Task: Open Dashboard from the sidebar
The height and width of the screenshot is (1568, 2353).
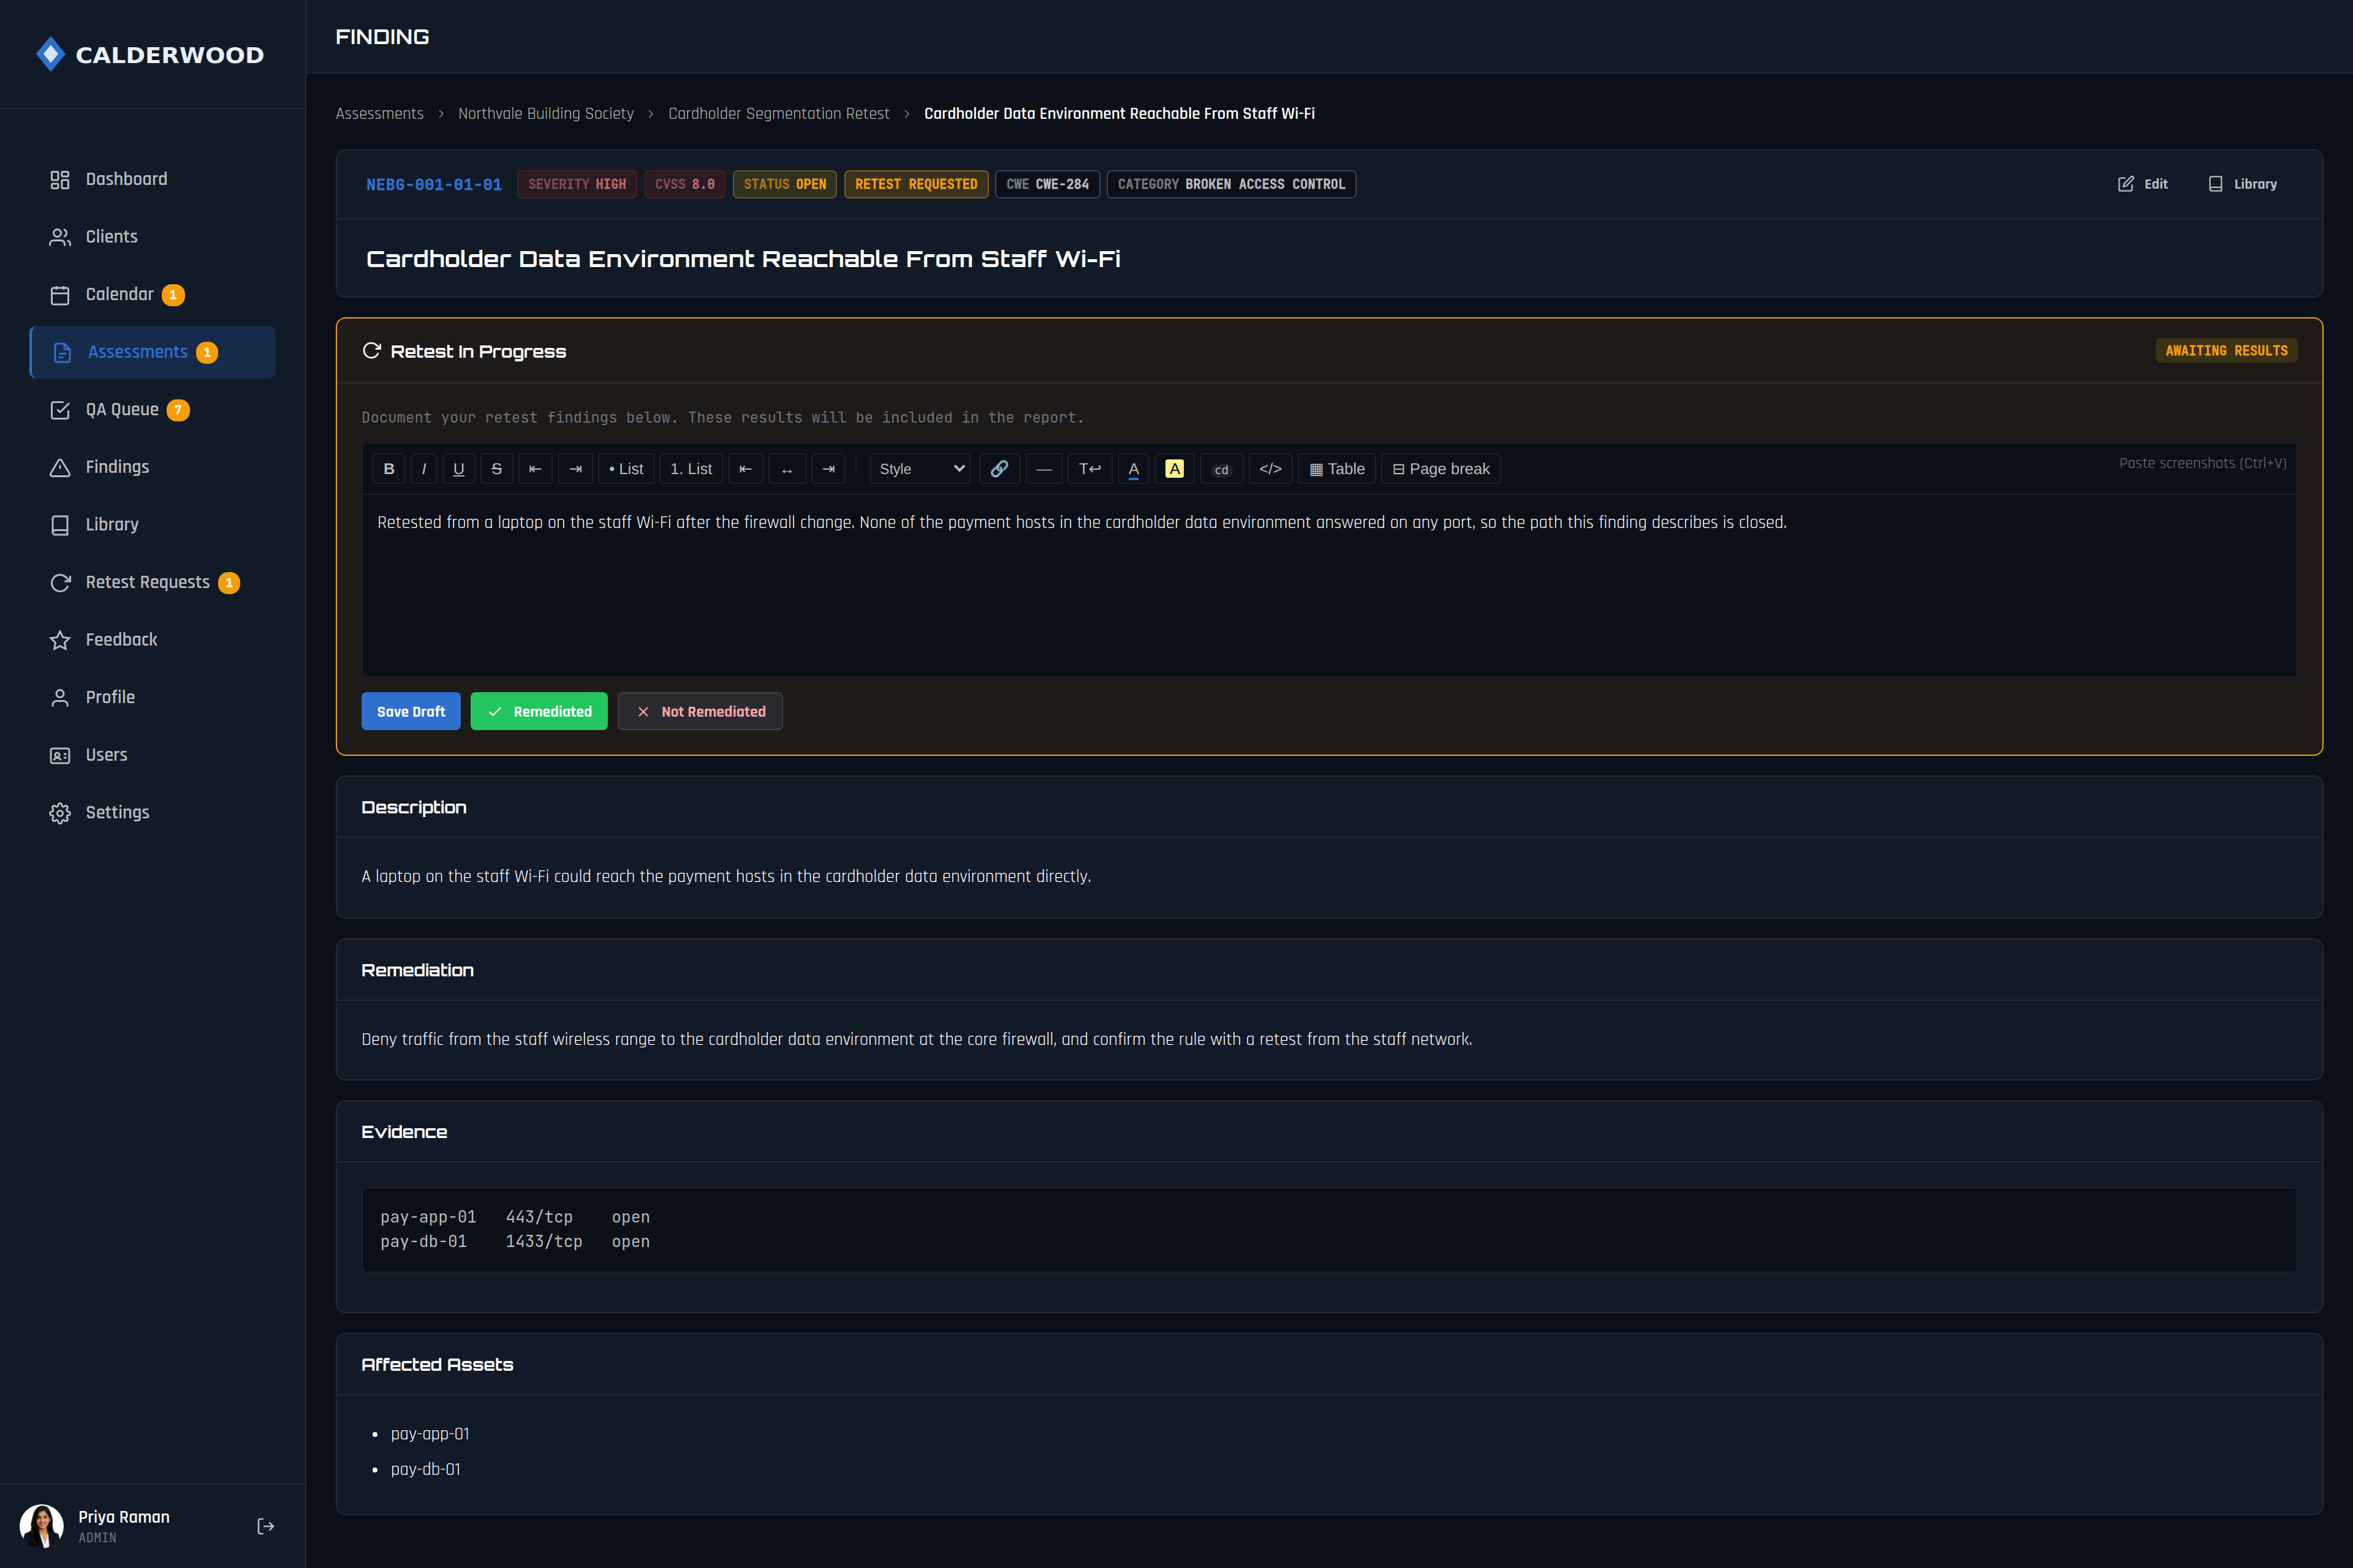Action: coord(152,179)
